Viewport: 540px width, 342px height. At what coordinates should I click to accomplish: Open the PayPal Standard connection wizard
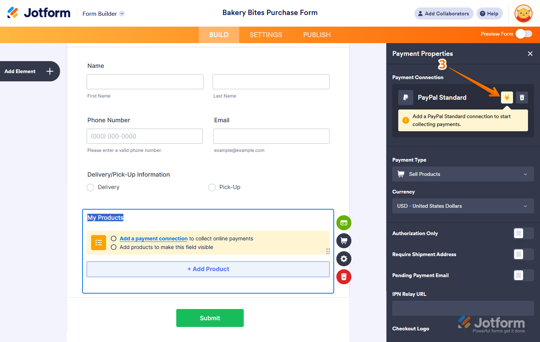point(507,97)
